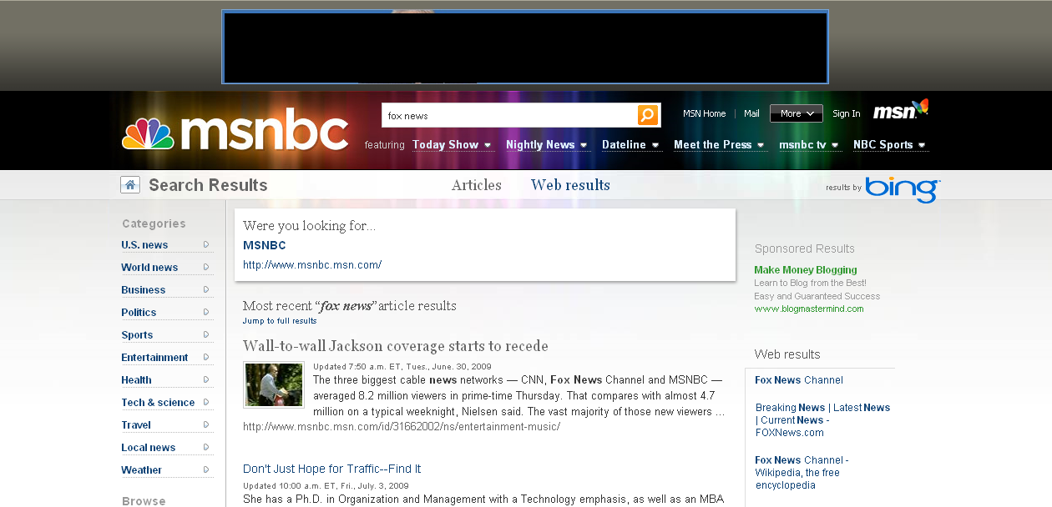
Task: Click the home icon beside Search Results
Action: coord(129,184)
